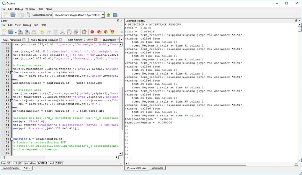The image size is (302, 175).
Task: Show the next editor tabs with right arrow
Action: (121, 39)
